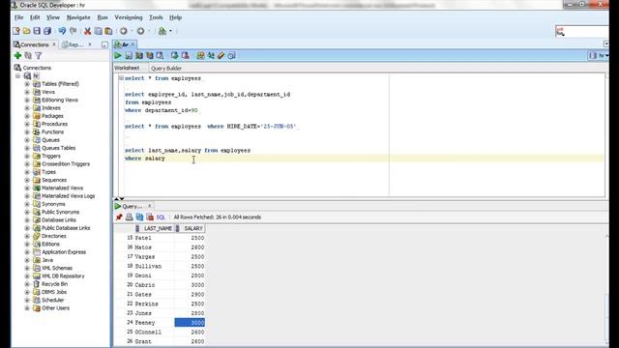619x348 pixels.
Task: Open the SQL Worksheet icon's dropdown arrow
Action: click(x=170, y=31)
